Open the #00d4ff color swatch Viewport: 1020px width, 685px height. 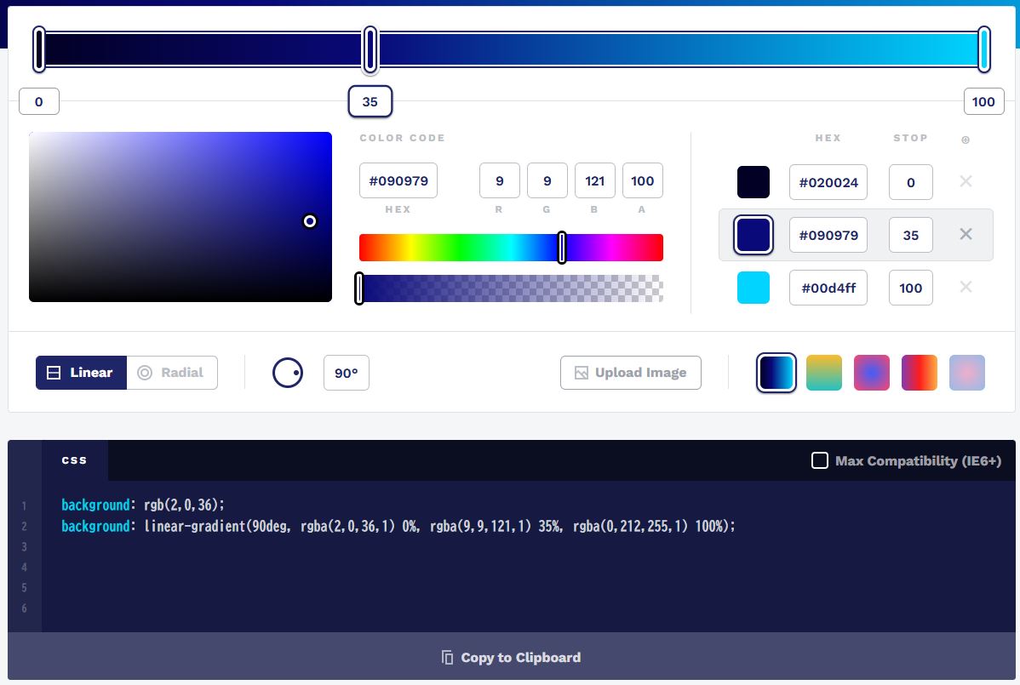coord(753,288)
